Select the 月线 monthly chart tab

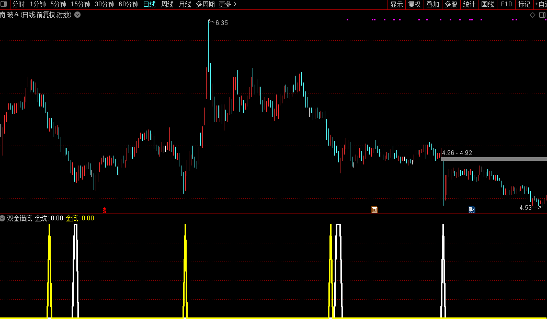(185, 4)
